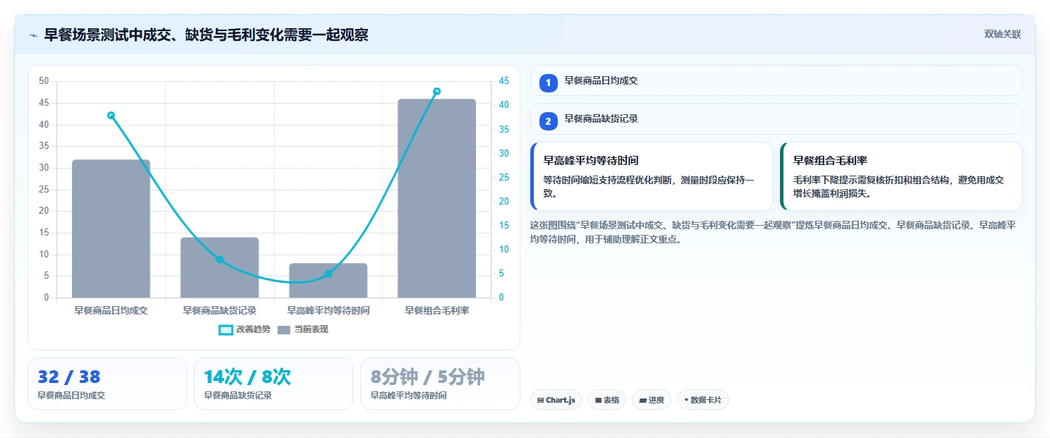Click the lightning icon beside the title

click(x=33, y=35)
